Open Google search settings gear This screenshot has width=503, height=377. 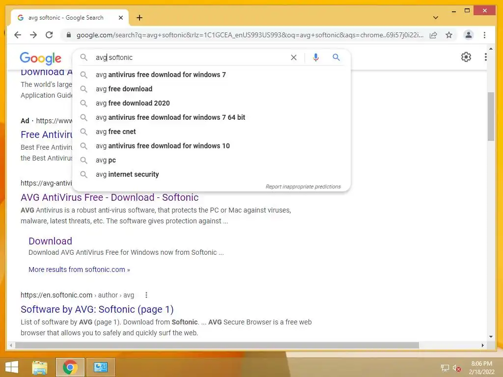466,57
